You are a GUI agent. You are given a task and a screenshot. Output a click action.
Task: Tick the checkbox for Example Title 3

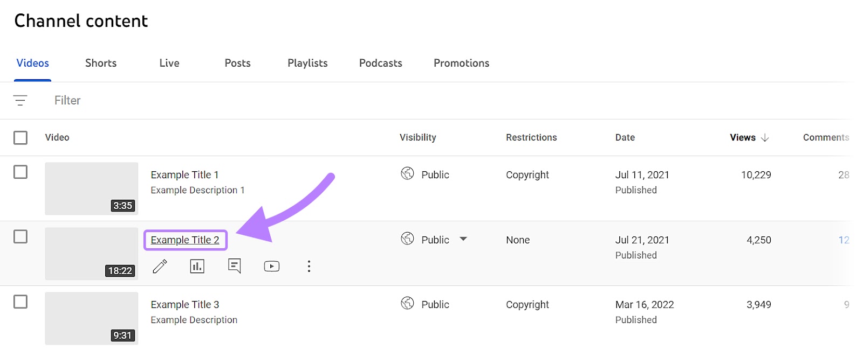tap(20, 302)
